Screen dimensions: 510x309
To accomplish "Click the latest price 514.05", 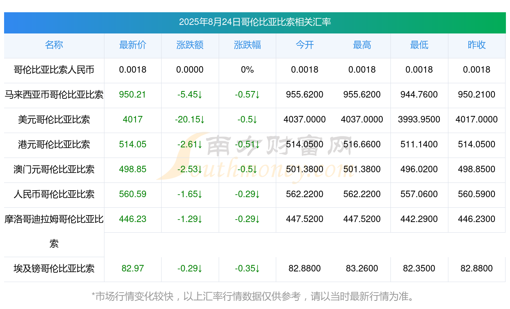I will tap(133, 144).
